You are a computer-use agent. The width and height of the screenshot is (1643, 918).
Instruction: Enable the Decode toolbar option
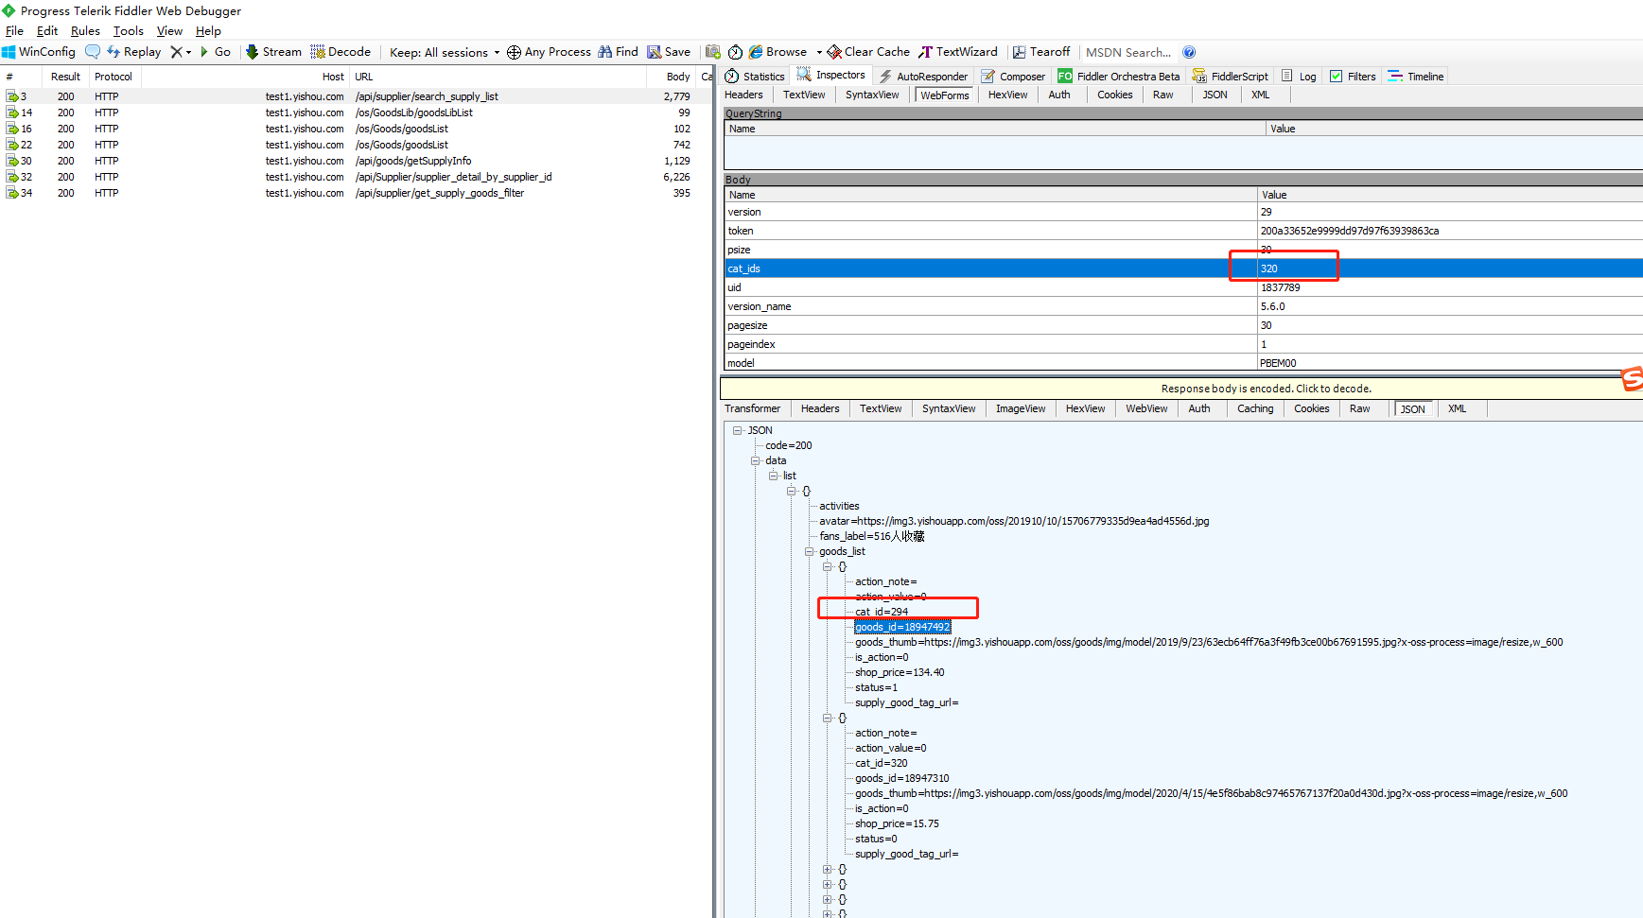tap(341, 52)
